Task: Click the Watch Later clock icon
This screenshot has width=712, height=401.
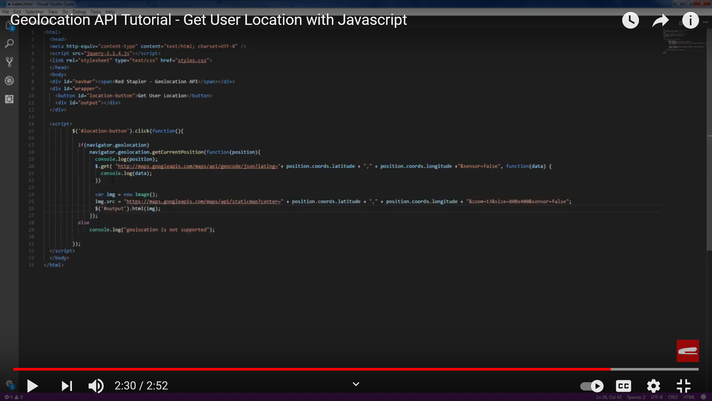Action: click(630, 20)
